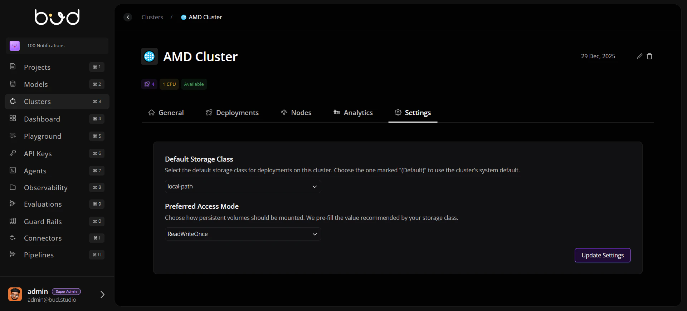Follow the Clusters breadcrumb link
Screen dimensions: 687x311
point(152,17)
